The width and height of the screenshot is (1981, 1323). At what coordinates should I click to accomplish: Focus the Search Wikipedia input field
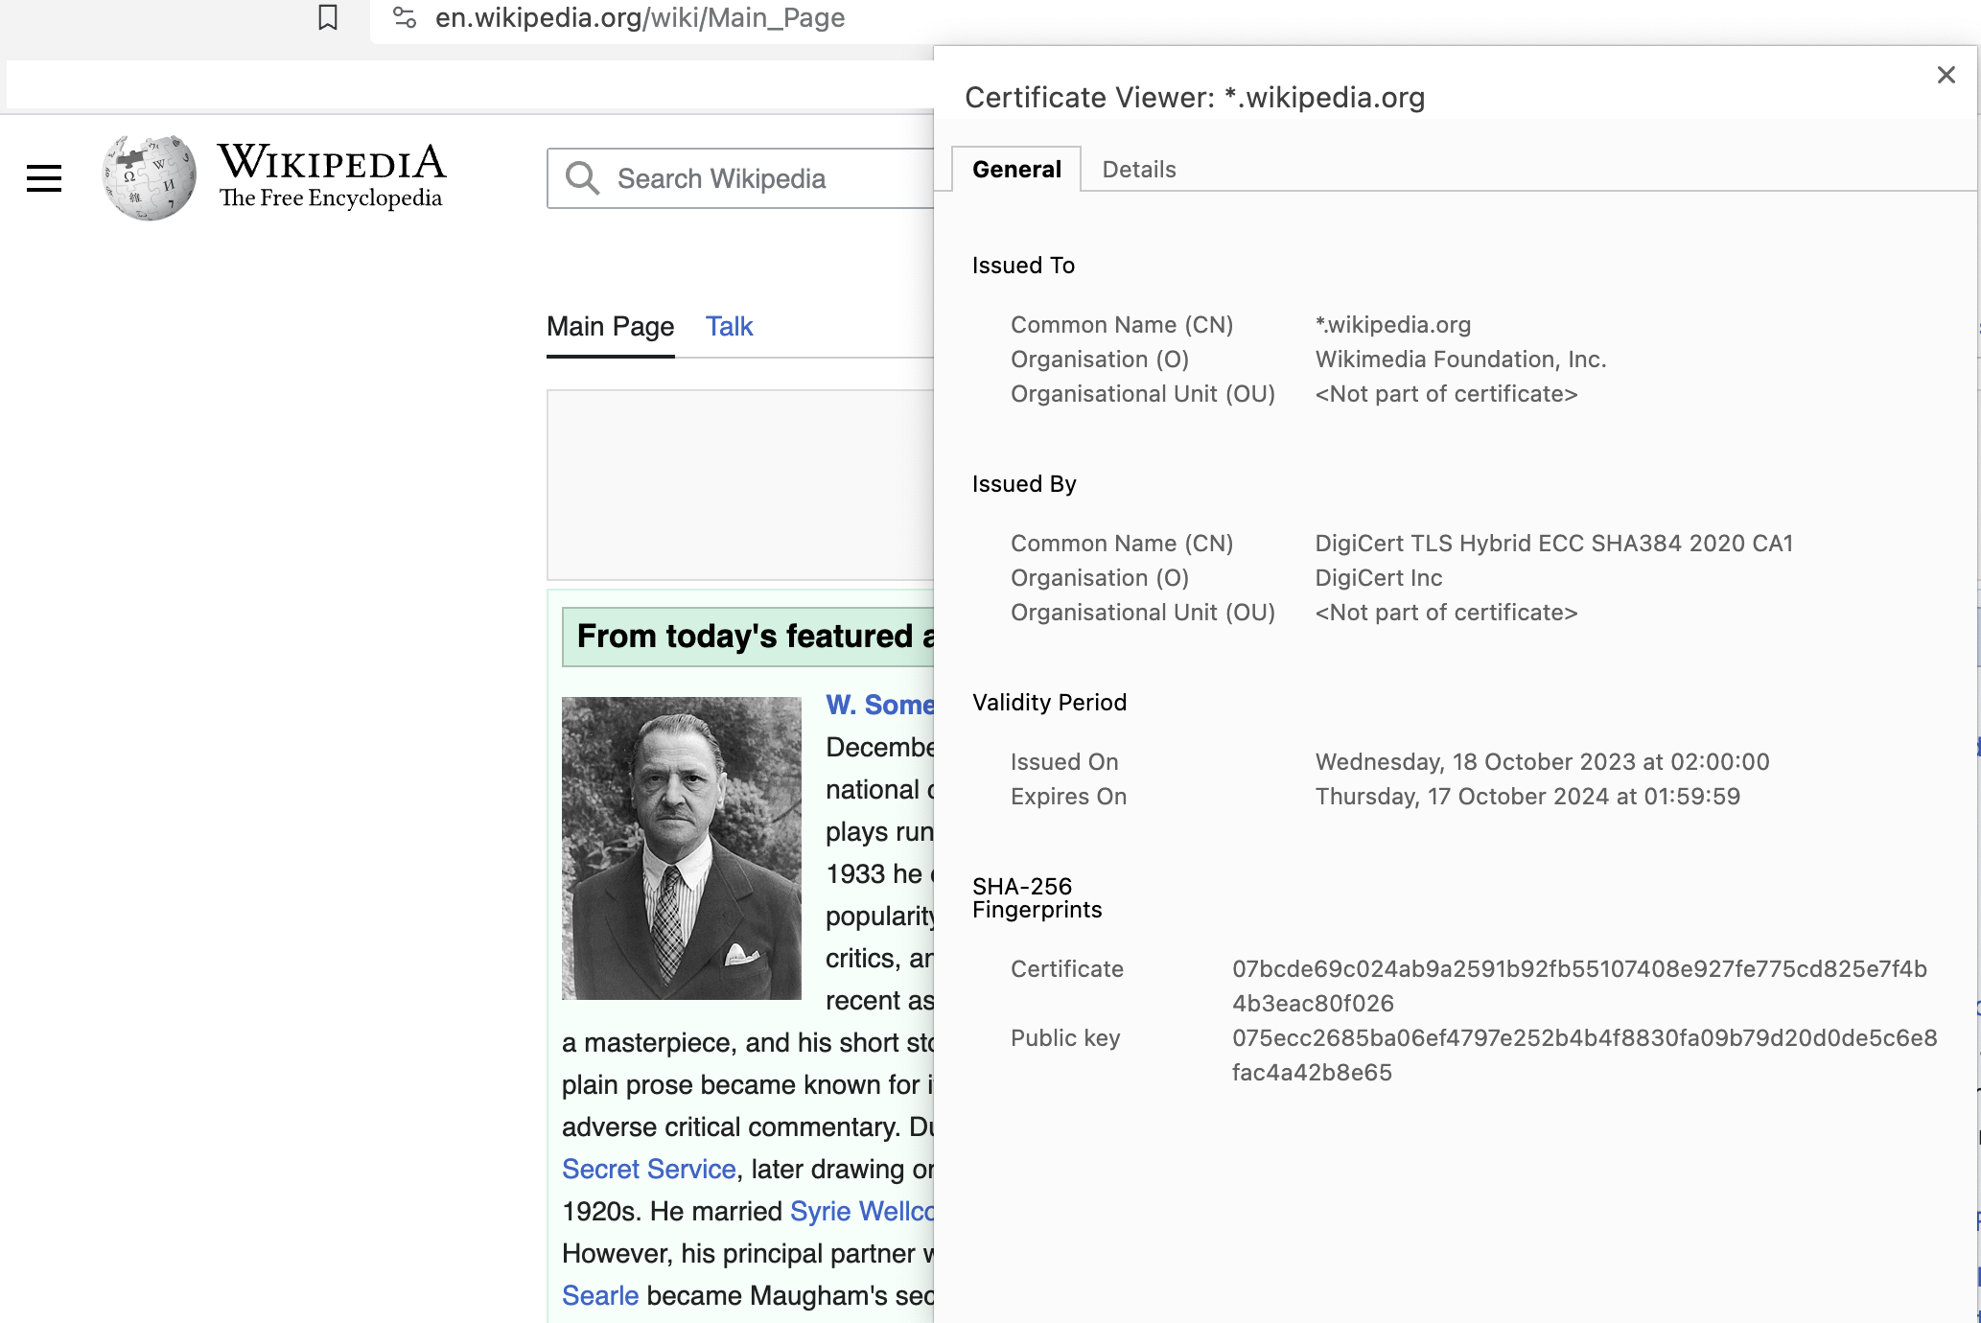[740, 178]
